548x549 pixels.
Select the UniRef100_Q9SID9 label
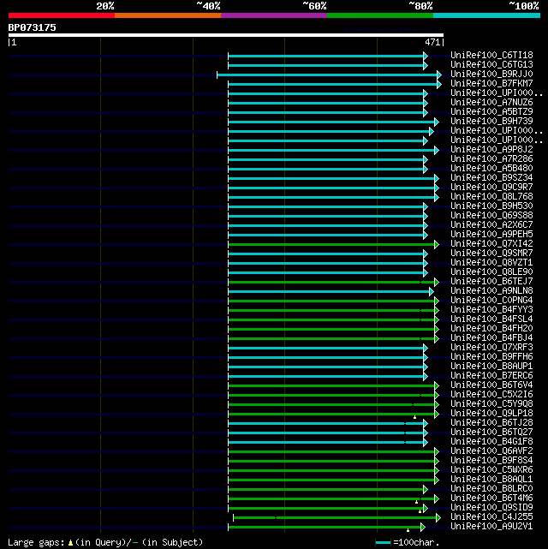491,508
